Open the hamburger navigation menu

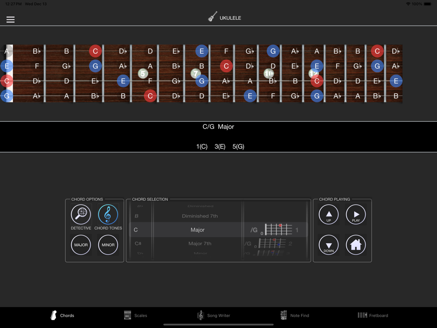tap(10, 19)
